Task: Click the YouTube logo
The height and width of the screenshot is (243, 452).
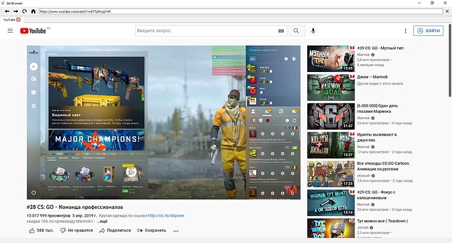Action: (x=33, y=31)
